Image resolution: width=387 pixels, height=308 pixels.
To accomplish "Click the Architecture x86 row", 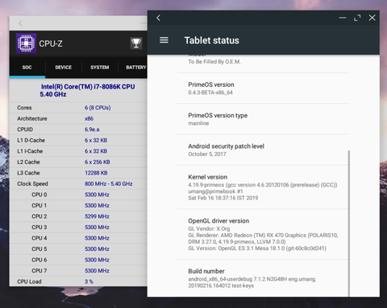I will [x=78, y=118].
